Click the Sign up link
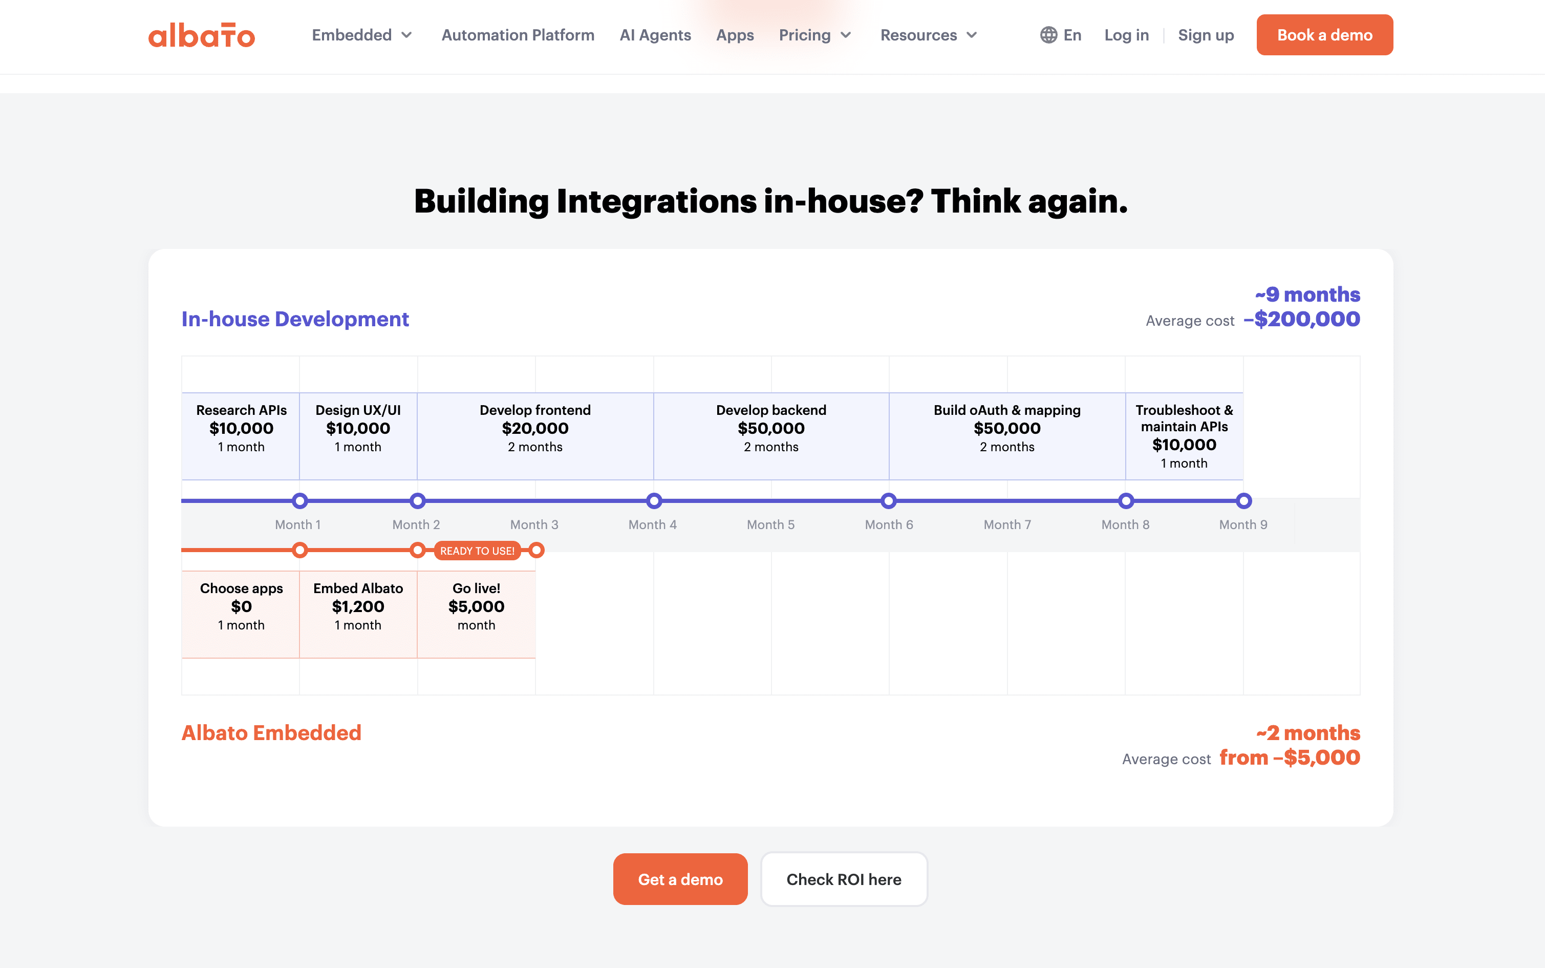Image resolution: width=1545 pixels, height=968 pixels. (1206, 35)
